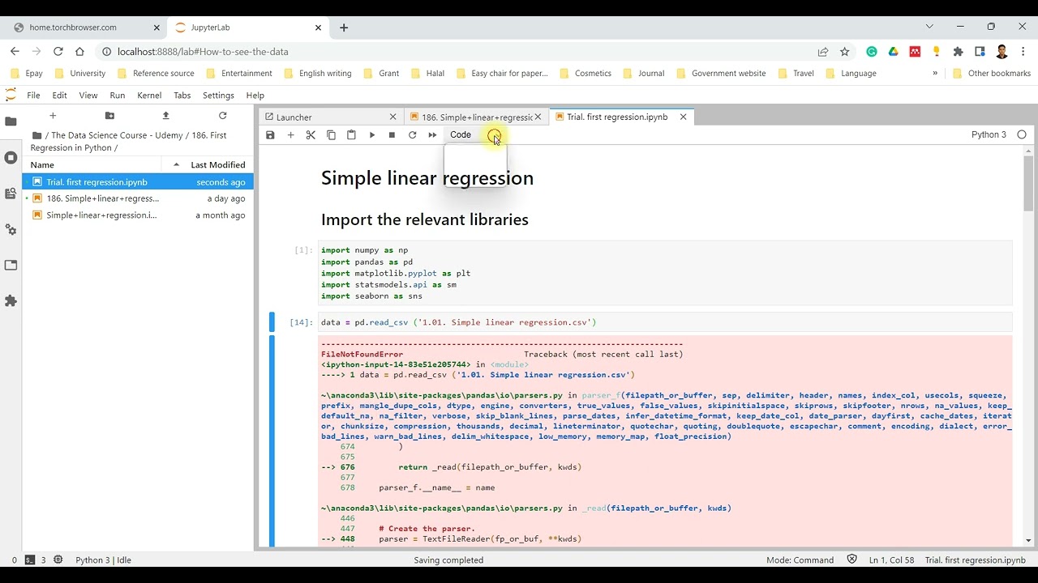Open the Reference source bookmarks folder
1038x583 pixels.
156,74
